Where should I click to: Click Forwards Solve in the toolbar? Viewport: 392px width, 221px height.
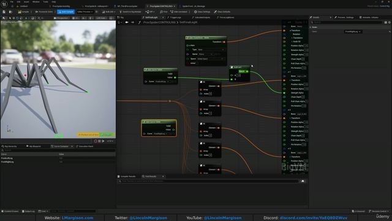coord(44,12)
